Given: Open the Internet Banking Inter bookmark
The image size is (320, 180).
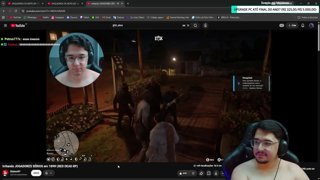Looking at the screenshot, I should pyautogui.click(x=177, y=17).
